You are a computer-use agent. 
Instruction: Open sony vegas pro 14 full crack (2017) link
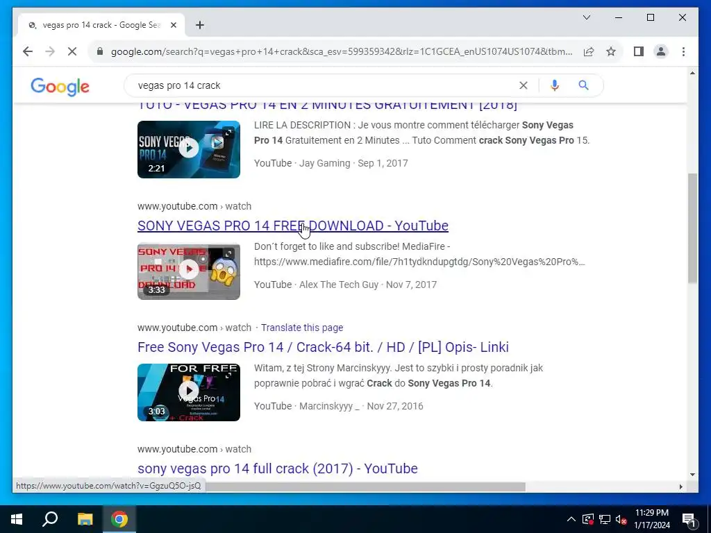tap(278, 468)
